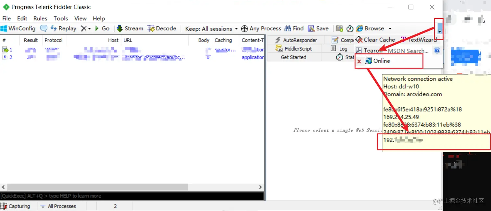Click Clear Cache in overflow menu

tap(375, 40)
